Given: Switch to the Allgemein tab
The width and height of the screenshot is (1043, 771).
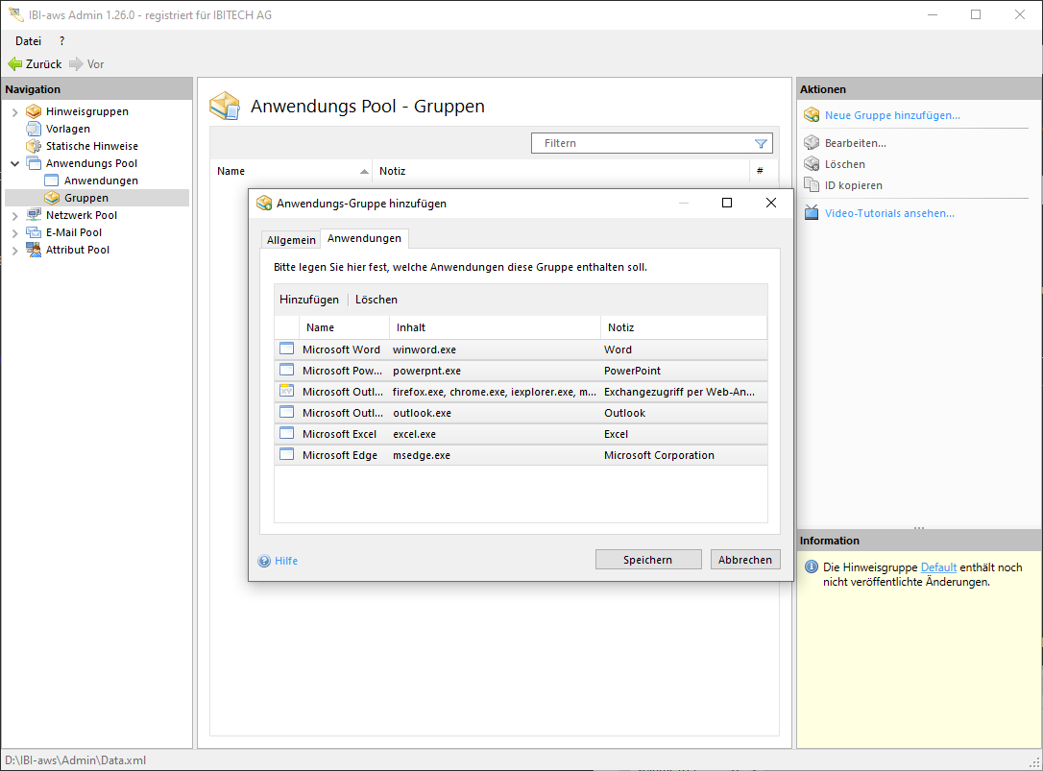Looking at the screenshot, I should point(291,239).
